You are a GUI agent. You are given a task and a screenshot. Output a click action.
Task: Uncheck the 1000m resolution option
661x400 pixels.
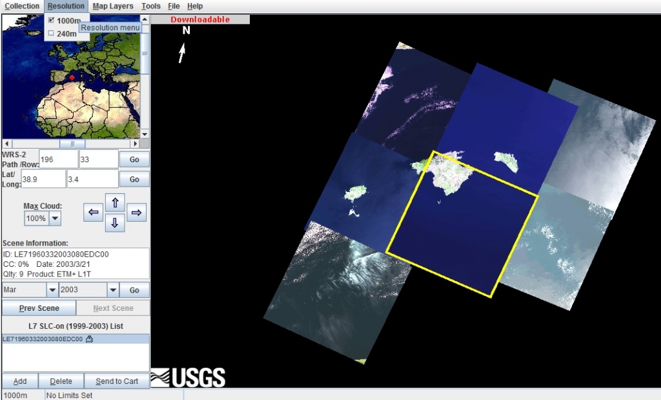coord(52,21)
